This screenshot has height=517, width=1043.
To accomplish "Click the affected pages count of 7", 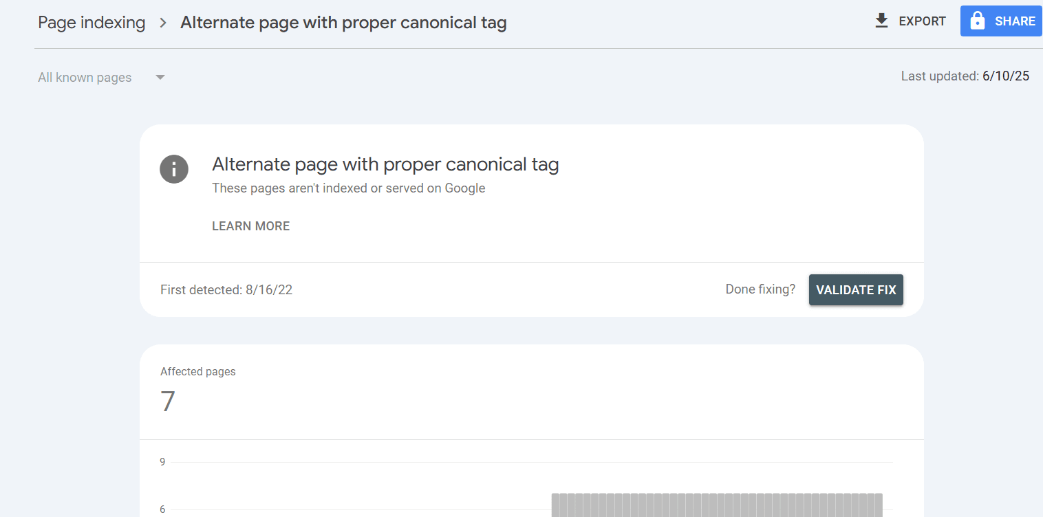I will tap(167, 401).
